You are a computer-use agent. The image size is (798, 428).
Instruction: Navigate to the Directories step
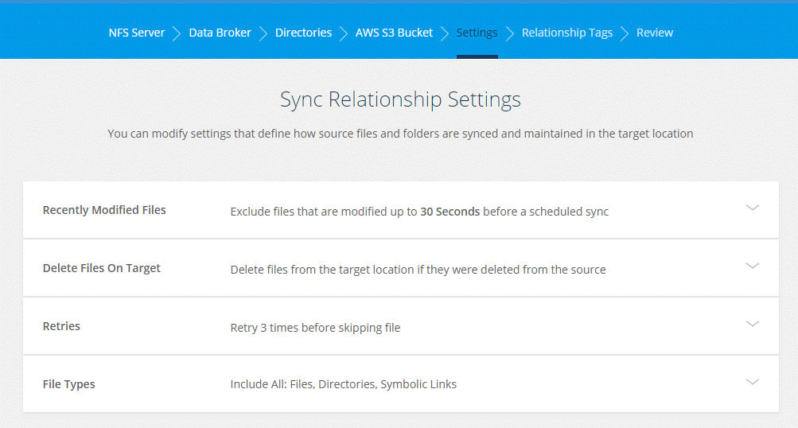(303, 33)
